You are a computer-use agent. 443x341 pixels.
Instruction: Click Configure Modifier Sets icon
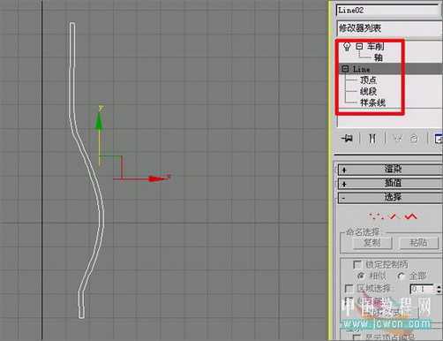click(x=439, y=138)
